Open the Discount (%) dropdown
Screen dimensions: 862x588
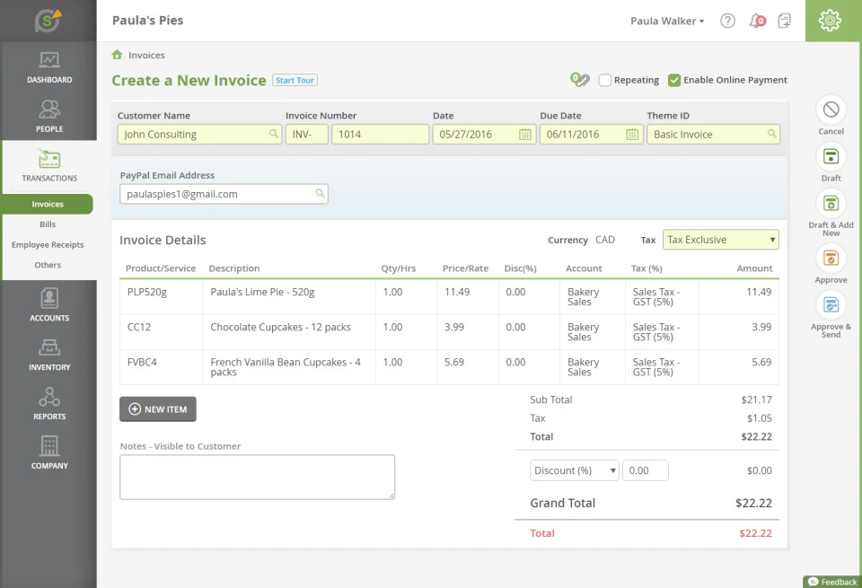coord(574,470)
